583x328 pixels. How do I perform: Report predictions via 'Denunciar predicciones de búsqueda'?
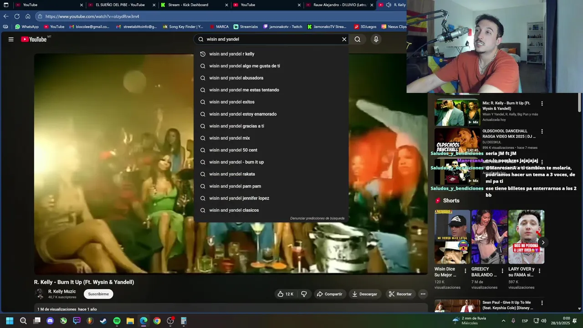click(317, 218)
